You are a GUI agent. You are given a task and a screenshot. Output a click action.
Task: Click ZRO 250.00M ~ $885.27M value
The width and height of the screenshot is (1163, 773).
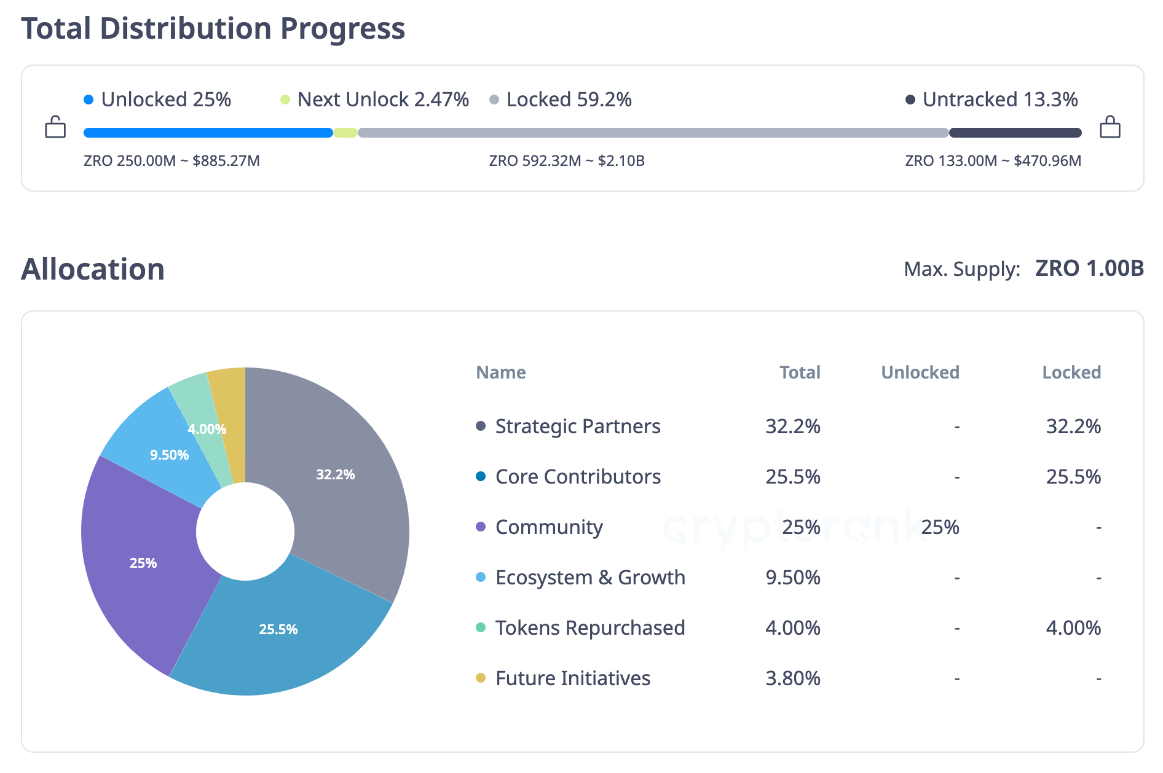point(171,161)
